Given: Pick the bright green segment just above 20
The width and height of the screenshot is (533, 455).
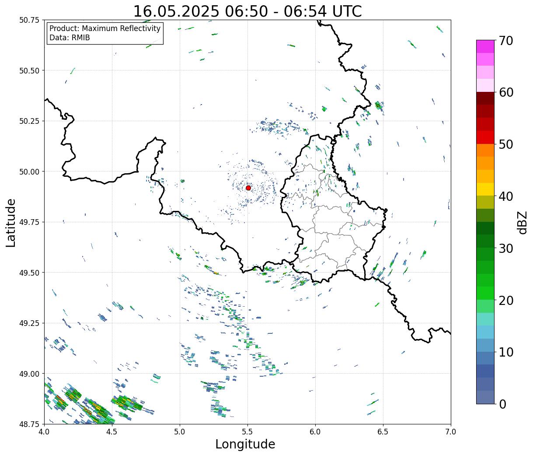Looking at the screenshot, I should click(x=485, y=293).
